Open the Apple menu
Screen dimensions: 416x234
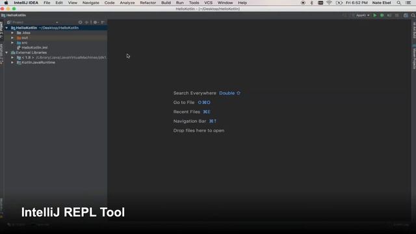tap(6, 3)
